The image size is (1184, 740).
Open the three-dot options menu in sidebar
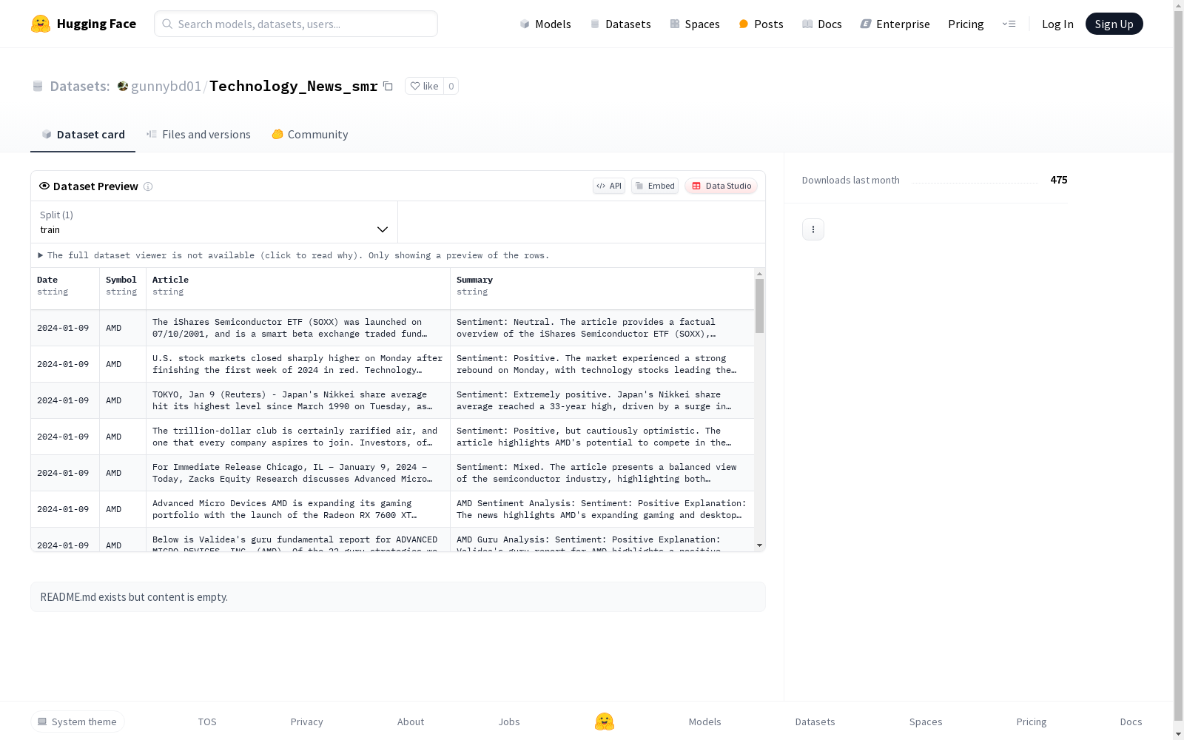[x=813, y=229]
